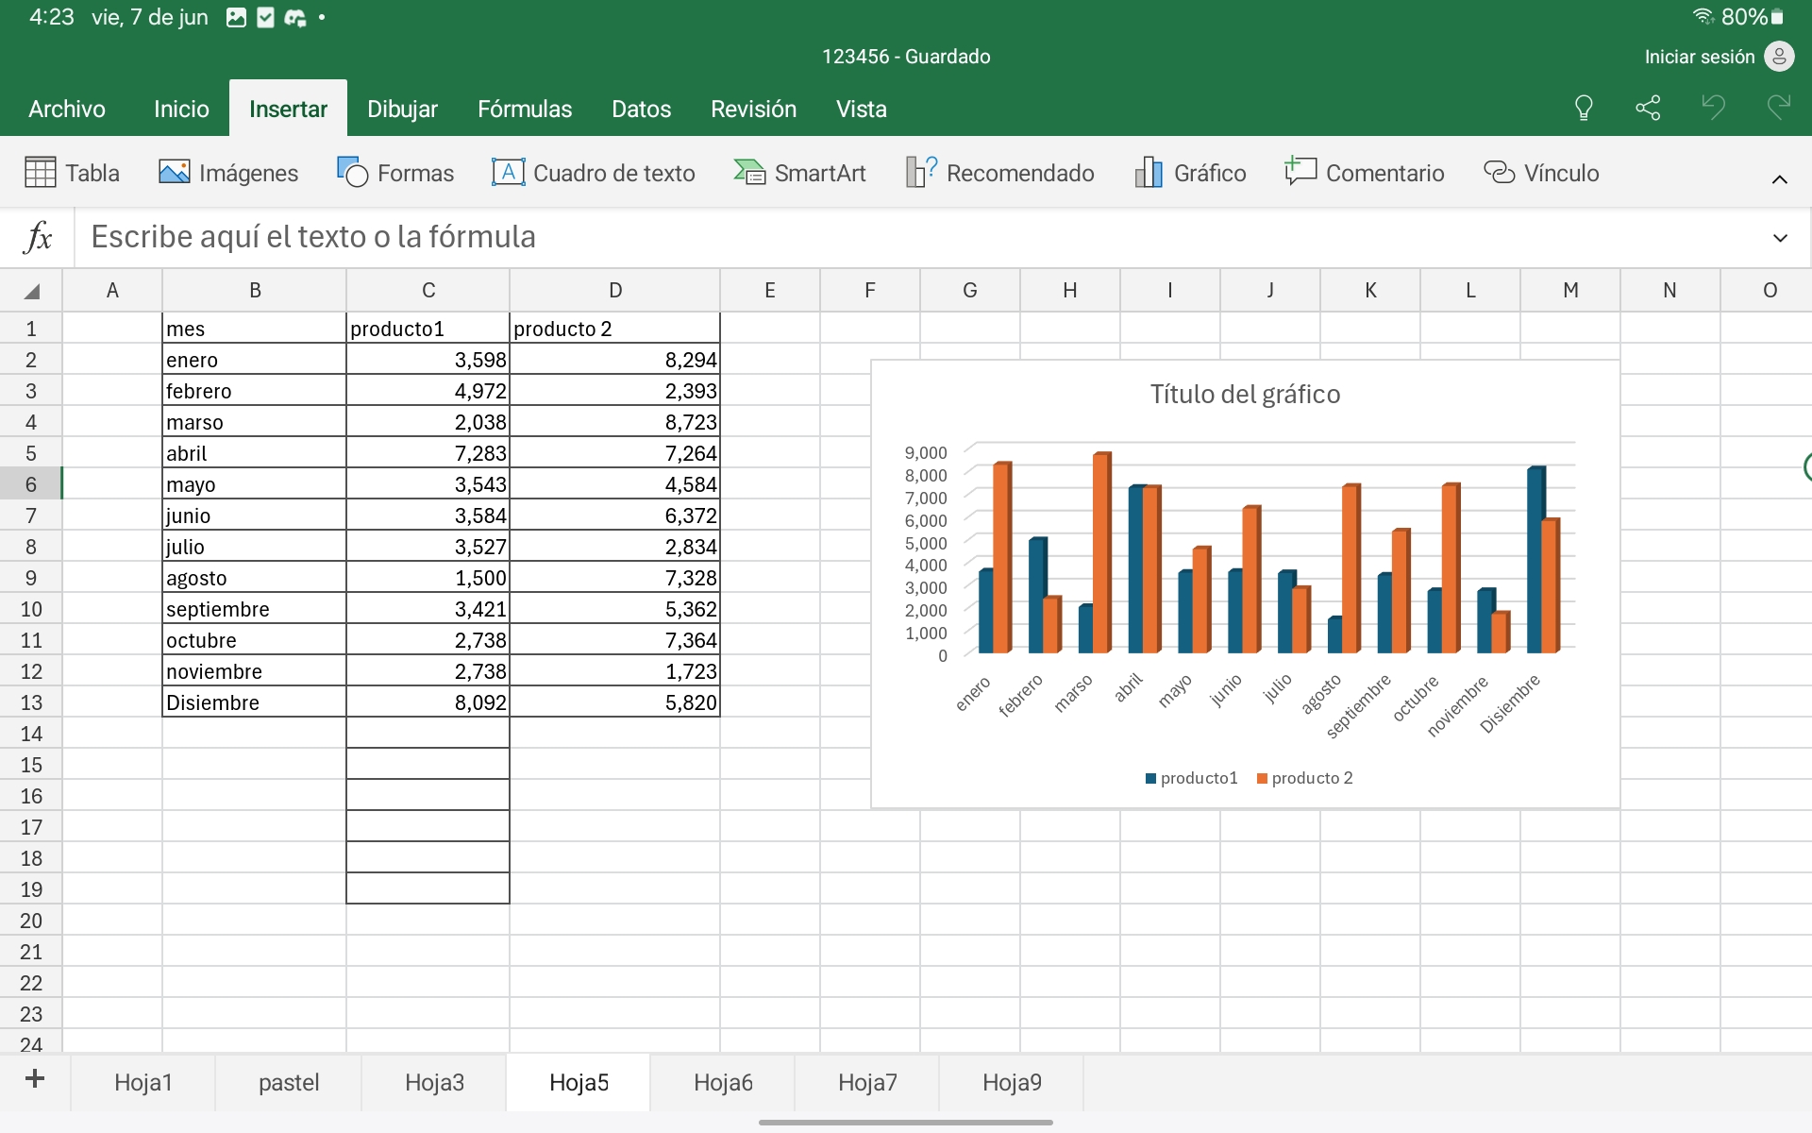This screenshot has width=1812, height=1133.
Task: Open the pastel sheet tab
Action: pyautogui.click(x=289, y=1082)
